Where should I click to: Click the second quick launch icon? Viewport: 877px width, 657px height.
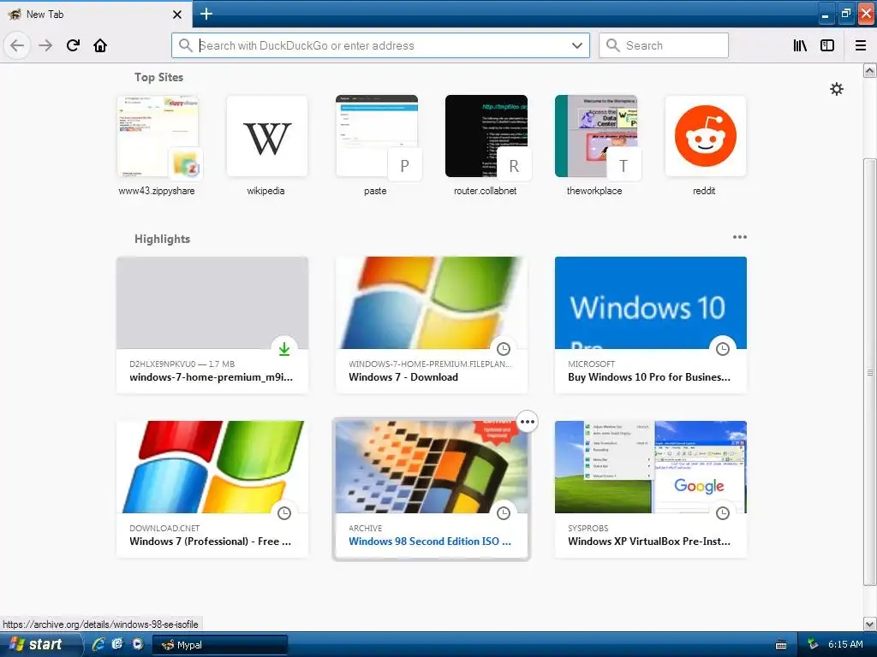[117, 644]
